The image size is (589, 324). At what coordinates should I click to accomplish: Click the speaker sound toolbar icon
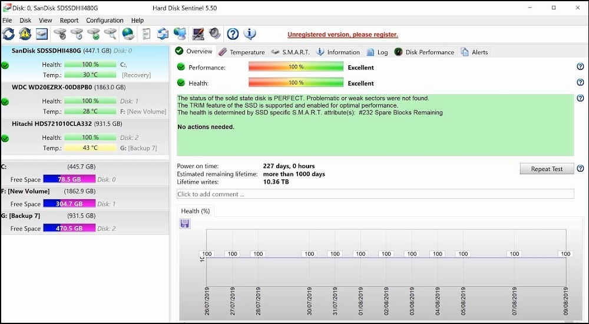(x=215, y=34)
